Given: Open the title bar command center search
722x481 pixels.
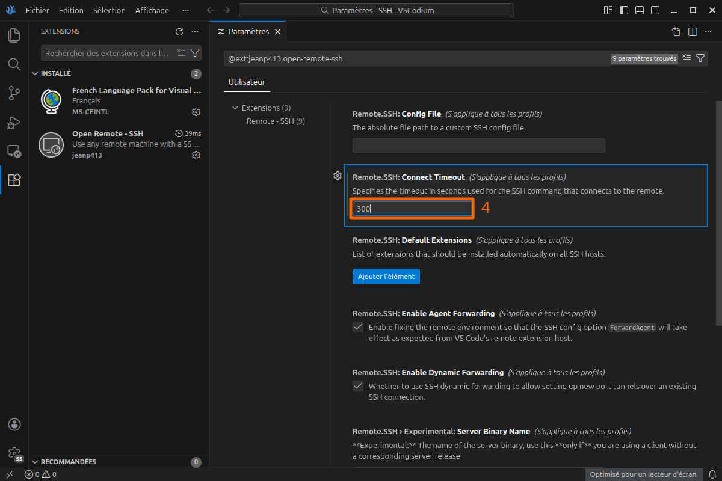Looking at the screenshot, I should coord(377,10).
